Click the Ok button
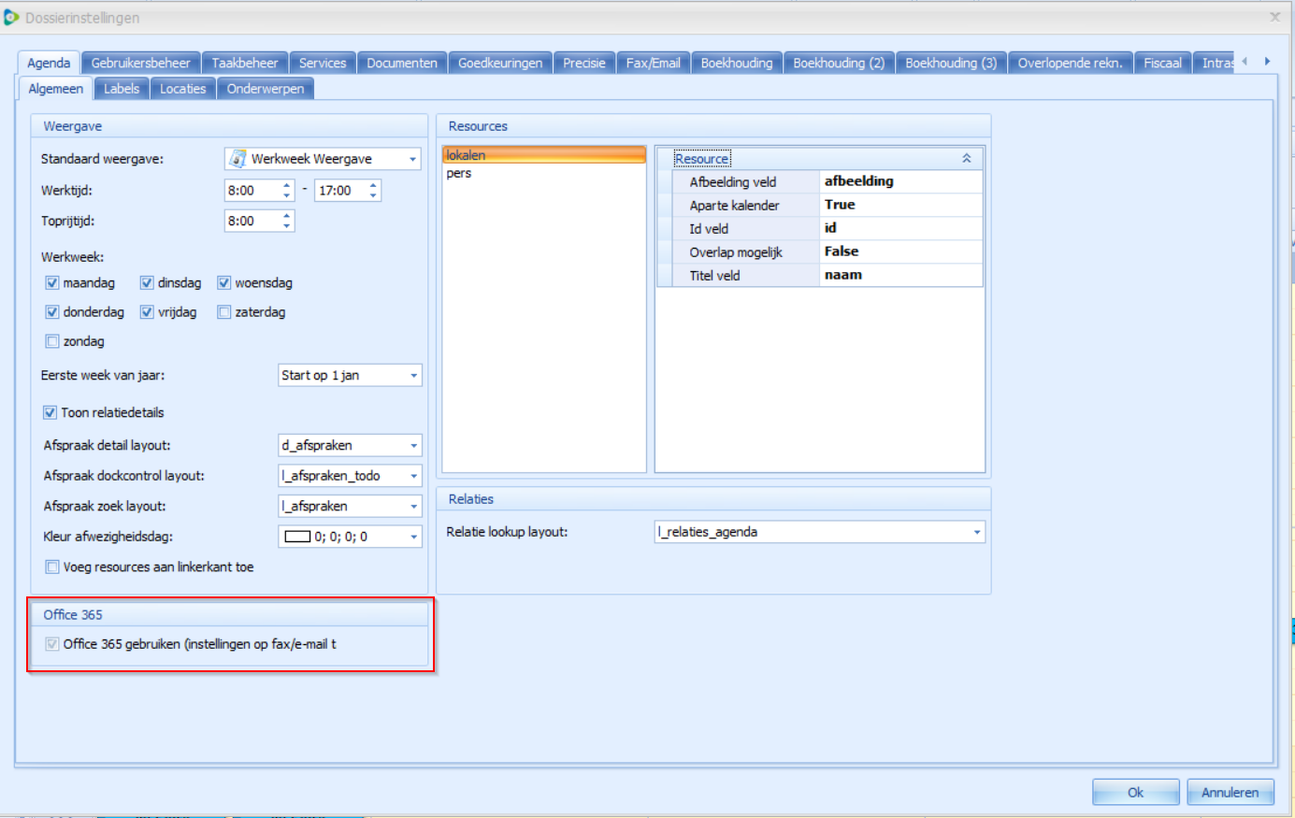 [1135, 792]
